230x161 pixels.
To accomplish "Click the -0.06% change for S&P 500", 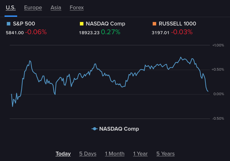I will tap(36, 32).
